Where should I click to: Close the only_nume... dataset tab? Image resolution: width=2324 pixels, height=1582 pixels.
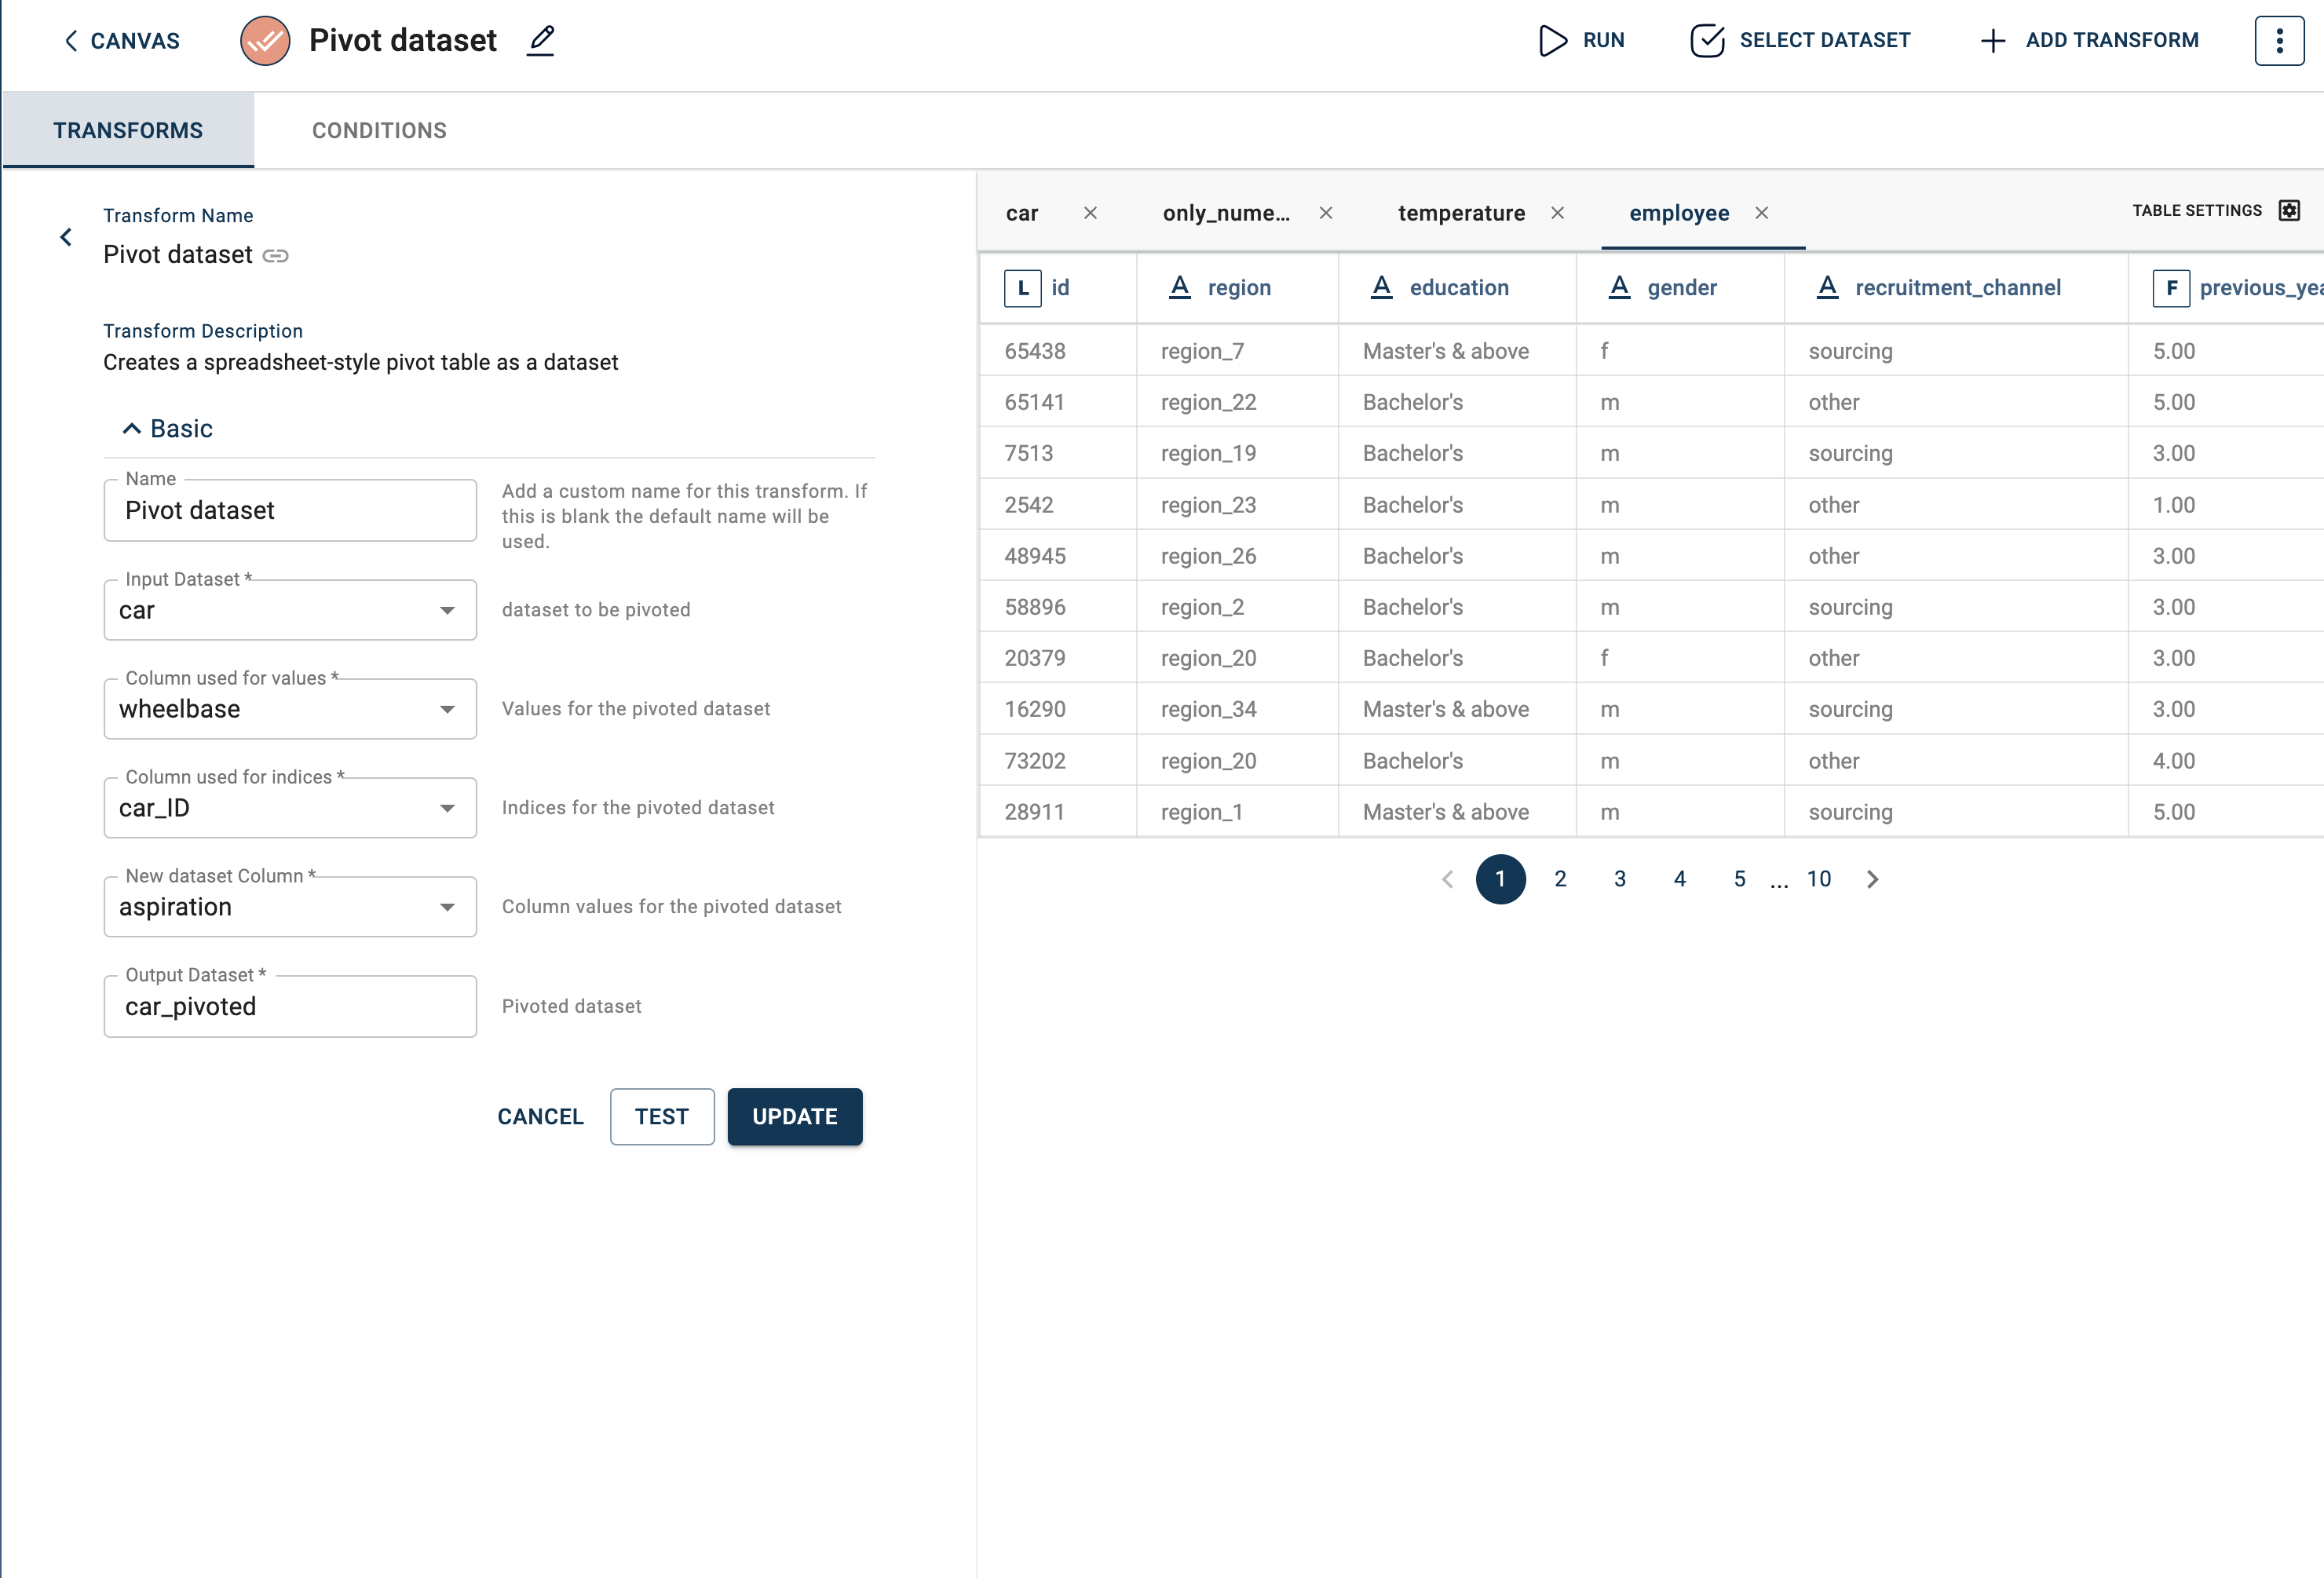coord(1326,213)
